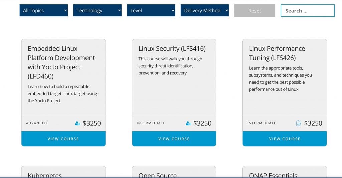342x178 pixels.
Task: Open the Embedded Linux Platform Development title
Action: tap(61, 62)
